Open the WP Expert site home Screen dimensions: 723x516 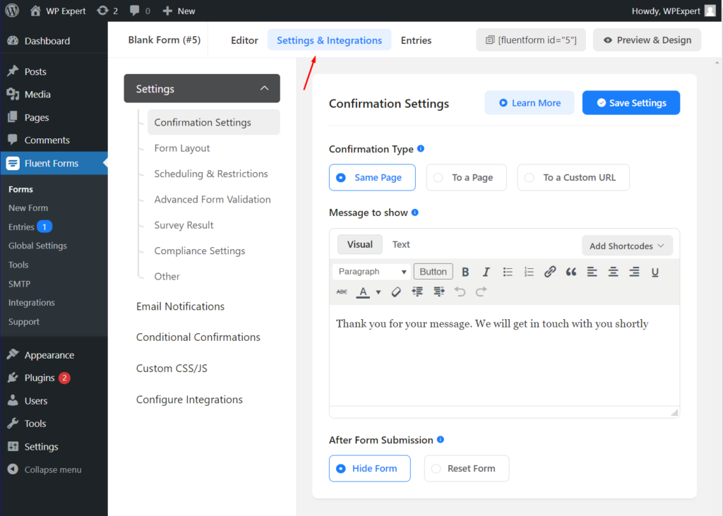pyautogui.click(x=58, y=11)
